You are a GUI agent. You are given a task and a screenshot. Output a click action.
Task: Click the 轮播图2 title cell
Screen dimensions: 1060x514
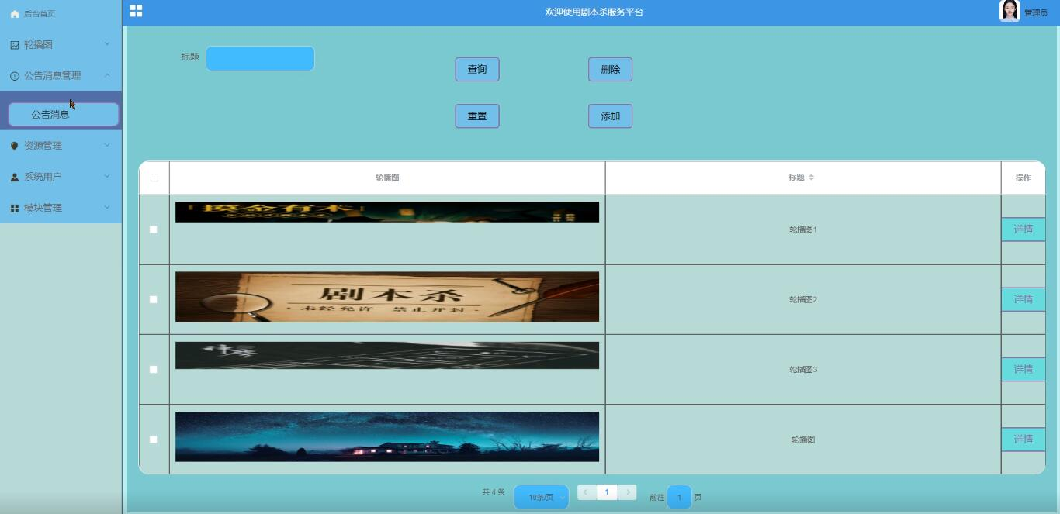[x=803, y=299]
